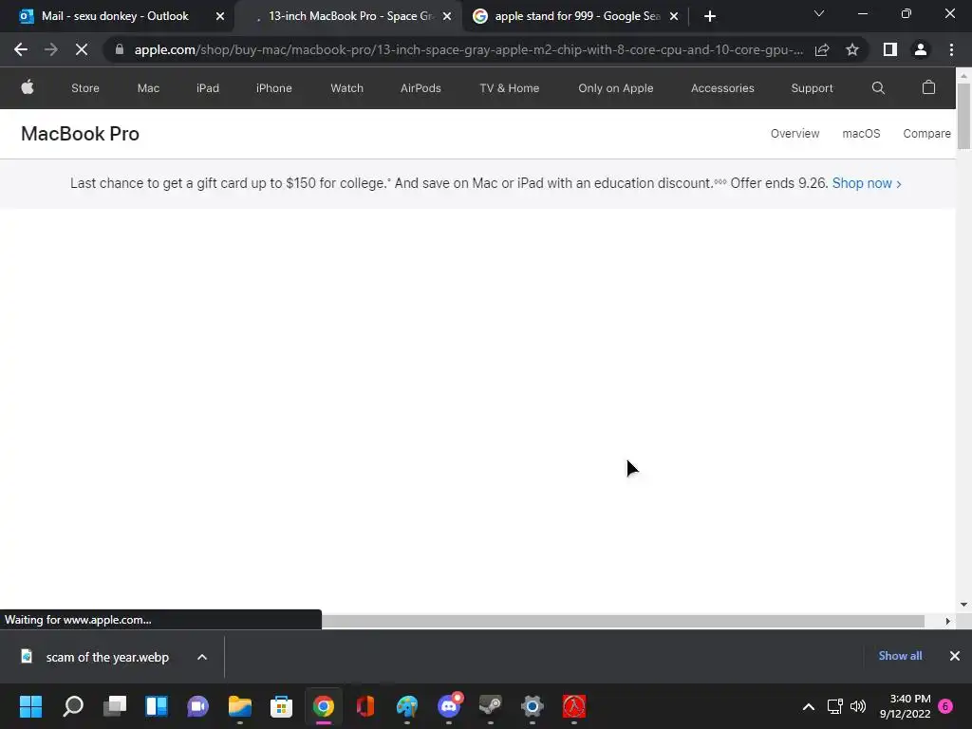This screenshot has width=972, height=729.
Task: Open Steam from the taskbar
Action: [x=491, y=706]
